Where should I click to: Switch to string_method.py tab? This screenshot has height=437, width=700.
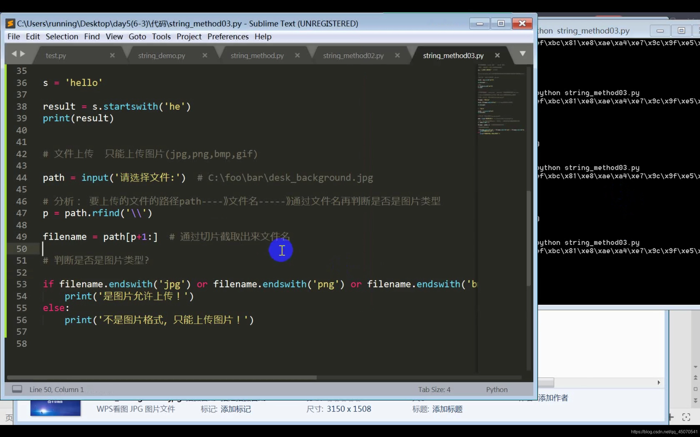[x=257, y=55]
